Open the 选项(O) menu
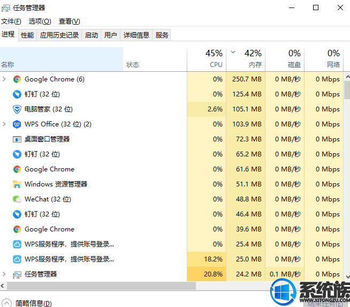Screen dimensions: 350x307 [40, 21]
